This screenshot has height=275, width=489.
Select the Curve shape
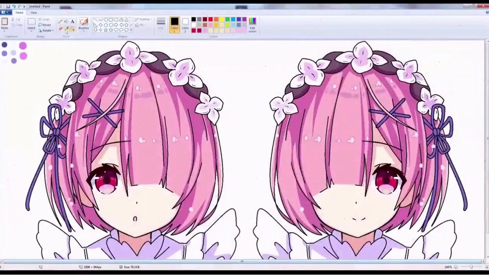point(101,20)
